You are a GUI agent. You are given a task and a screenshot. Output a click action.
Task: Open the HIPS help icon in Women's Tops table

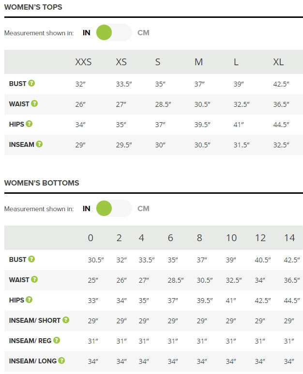[29, 124]
